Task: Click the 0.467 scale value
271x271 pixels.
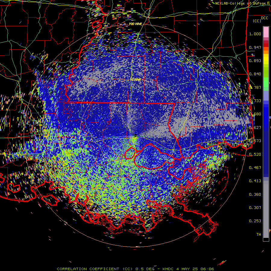Action: pyautogui.click(x=255, y=168)
